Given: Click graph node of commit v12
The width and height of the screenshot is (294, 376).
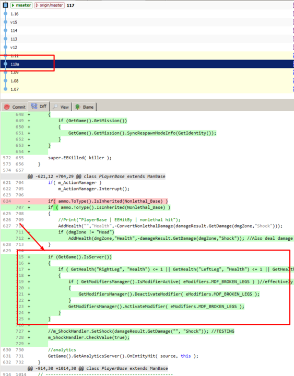Looking at the screenshot, I should [x=6, y=48].
